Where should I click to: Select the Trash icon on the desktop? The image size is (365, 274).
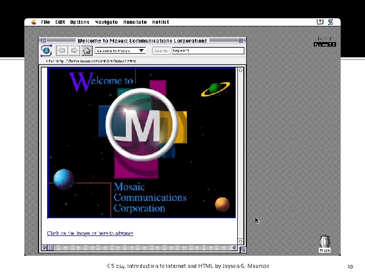[325, 244]
